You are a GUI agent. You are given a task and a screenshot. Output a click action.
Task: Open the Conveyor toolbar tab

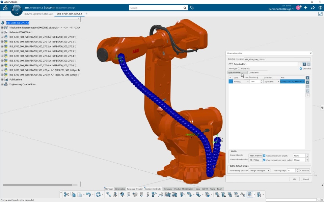pyautogui.click(x=168, y=189)
